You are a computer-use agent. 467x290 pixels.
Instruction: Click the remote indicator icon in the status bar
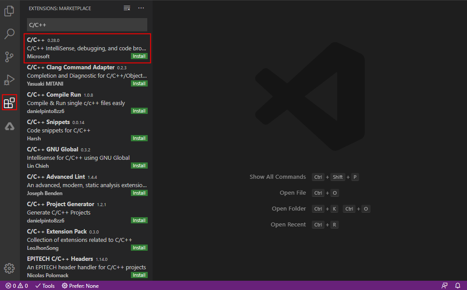444,286
